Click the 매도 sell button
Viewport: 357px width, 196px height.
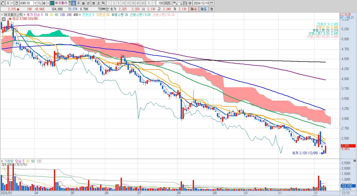click(x=204, y=9)
